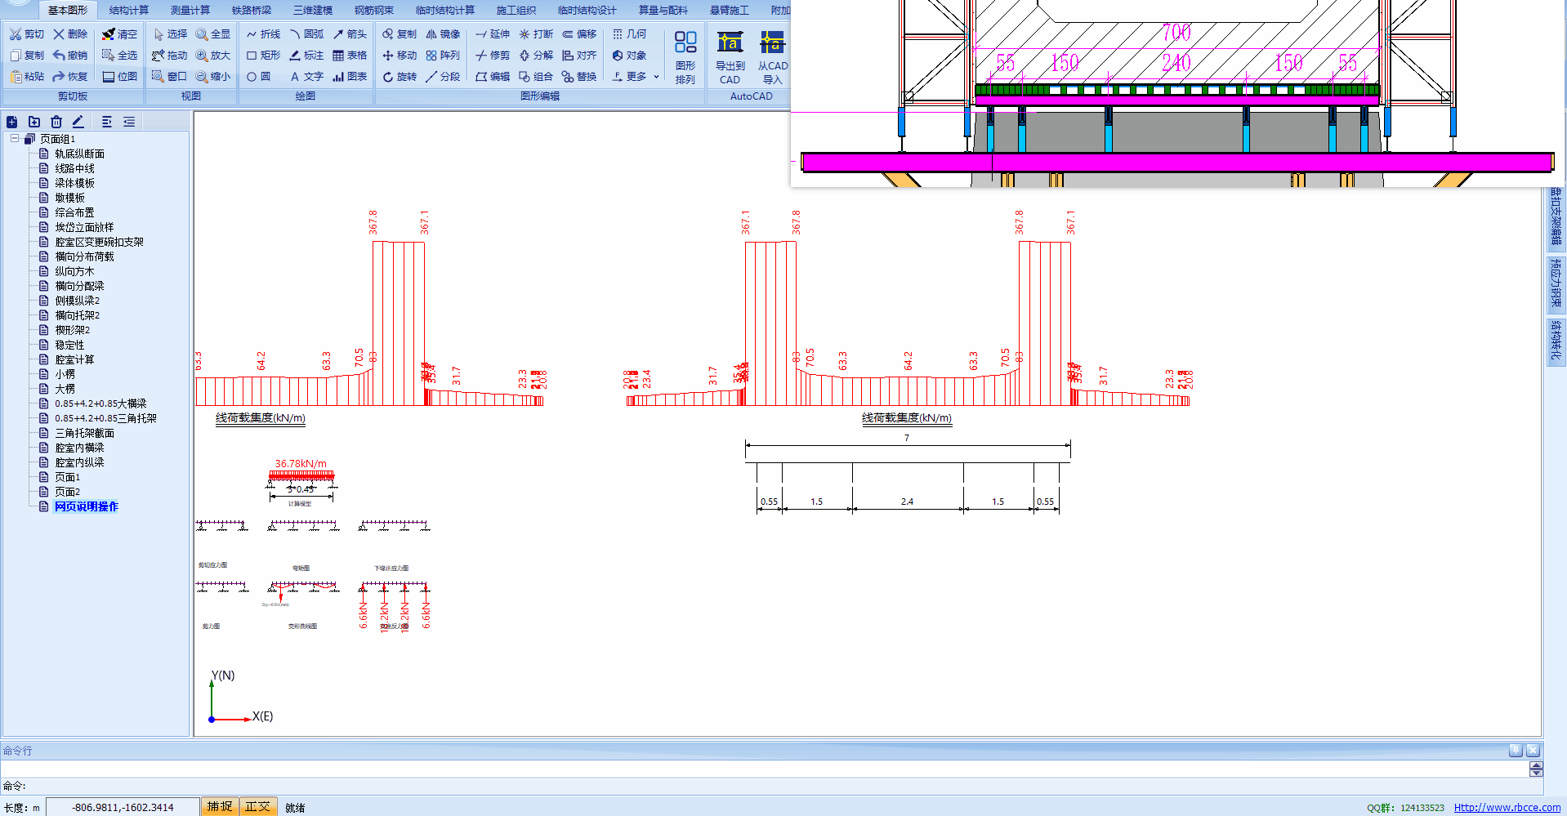
Task: Click the command history stepper arrows
Action: (1536, 769)
